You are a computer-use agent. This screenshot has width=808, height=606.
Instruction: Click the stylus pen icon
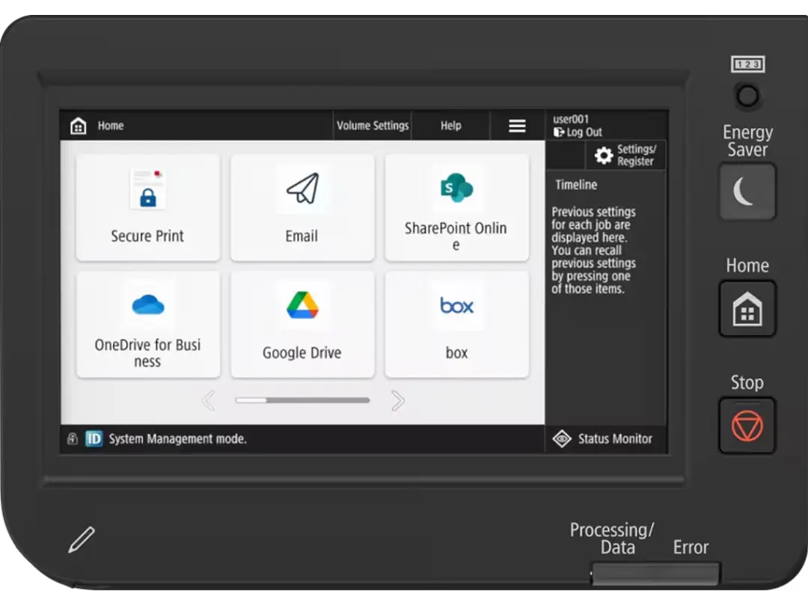(82, 539)
